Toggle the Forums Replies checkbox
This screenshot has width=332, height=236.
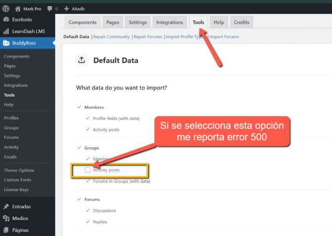coord(88,222)
